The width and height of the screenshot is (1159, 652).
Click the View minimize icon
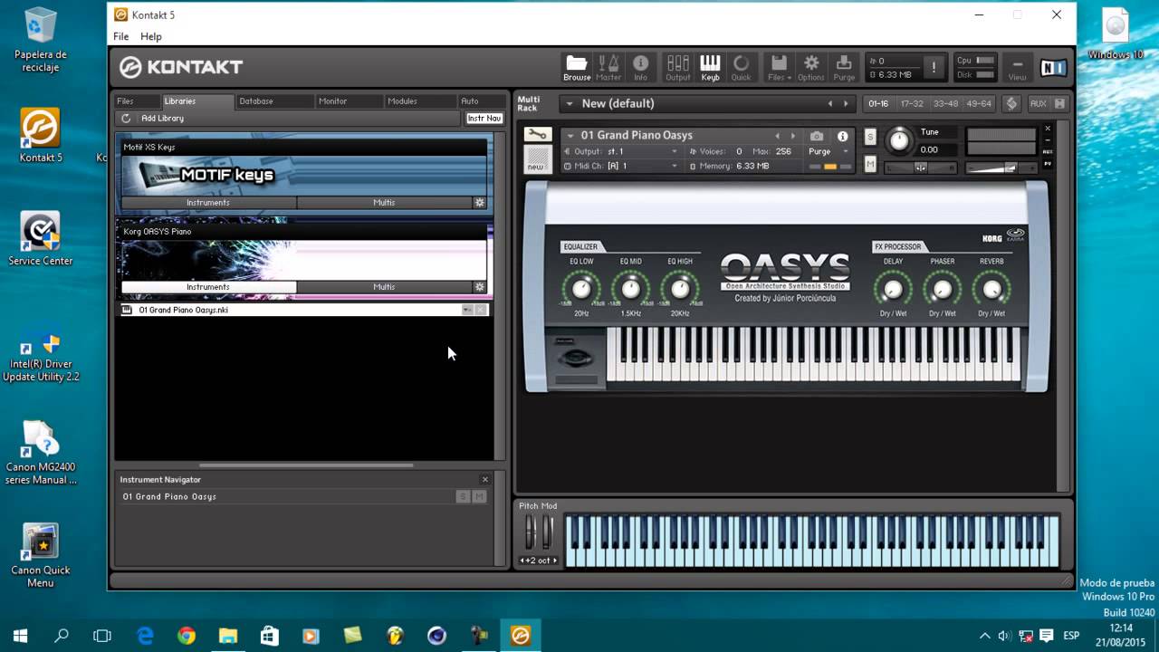click(1018, 68)
